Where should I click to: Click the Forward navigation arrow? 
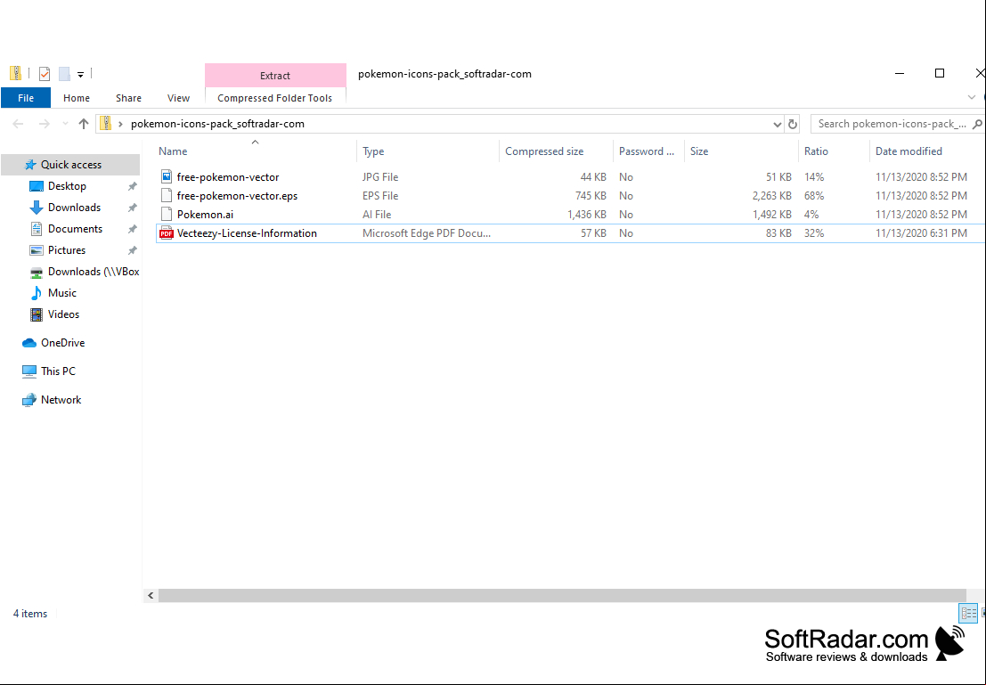point(44,124)
